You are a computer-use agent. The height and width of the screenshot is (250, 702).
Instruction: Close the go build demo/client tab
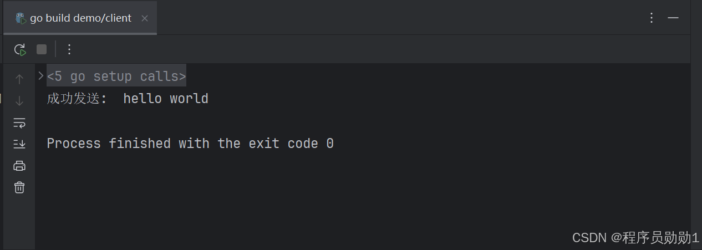coord(145,18)
